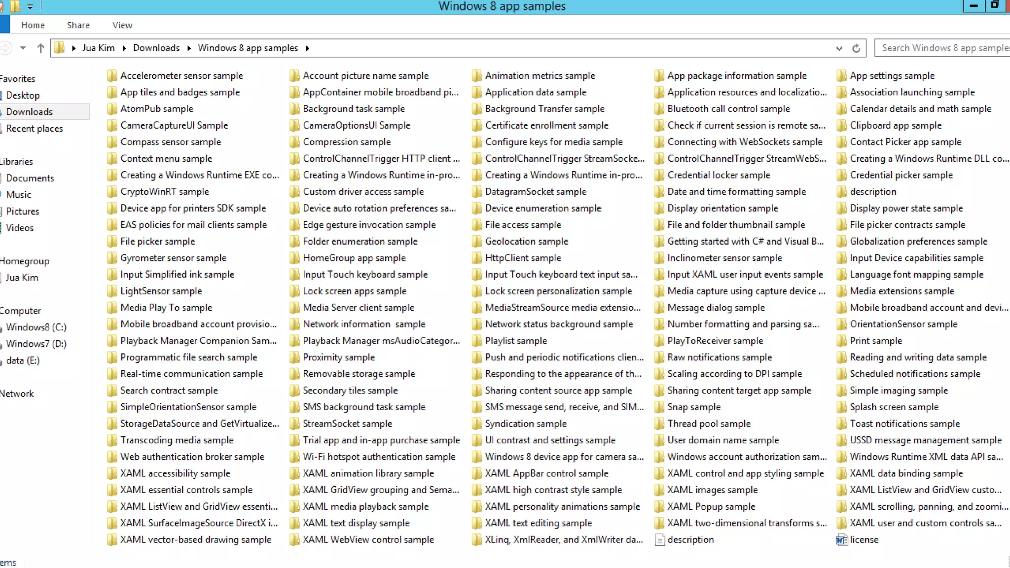Open the recent locations dropdown arrow
Image resolution: width=1010 pixels, height=568 pixels.
point(23,48)
